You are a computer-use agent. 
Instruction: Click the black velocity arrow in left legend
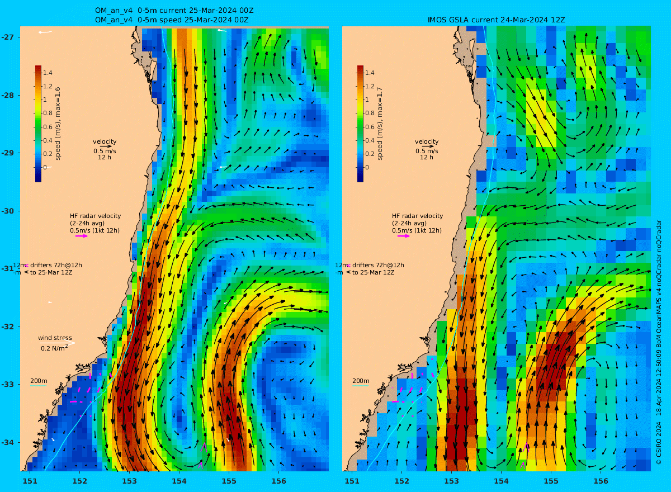105,146
